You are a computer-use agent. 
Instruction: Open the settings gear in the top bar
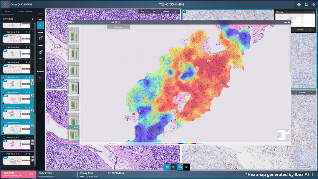click(x=314, y=4)
